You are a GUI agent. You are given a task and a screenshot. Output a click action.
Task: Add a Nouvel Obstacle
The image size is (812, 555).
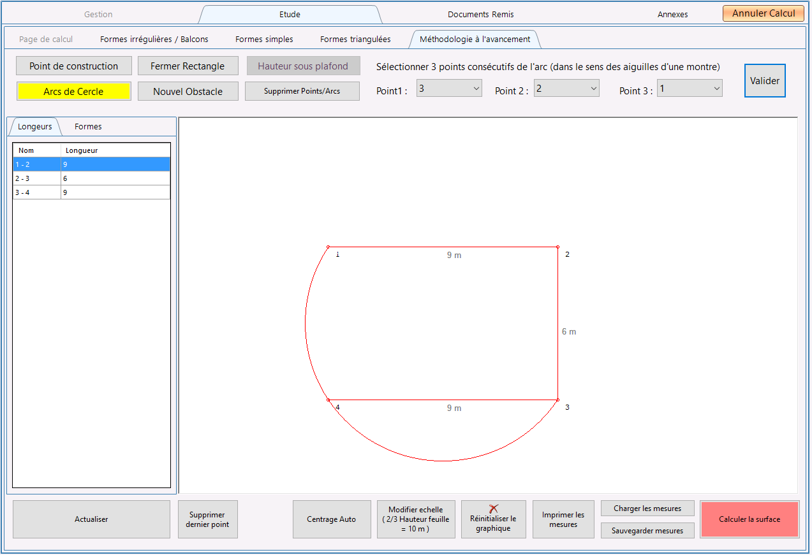[188, 91]
